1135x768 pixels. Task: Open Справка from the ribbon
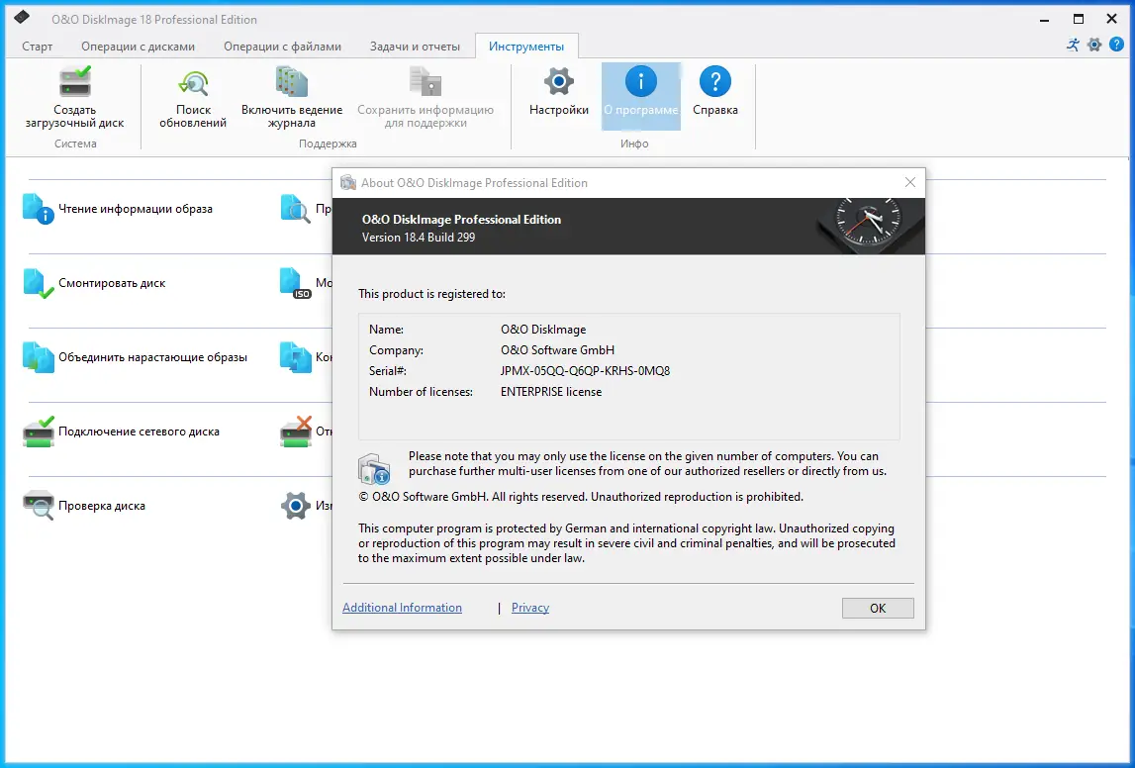715,94
